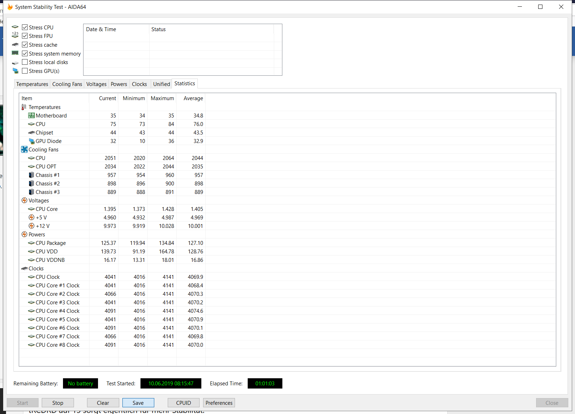Select the Statistics tab

[185, 84]
